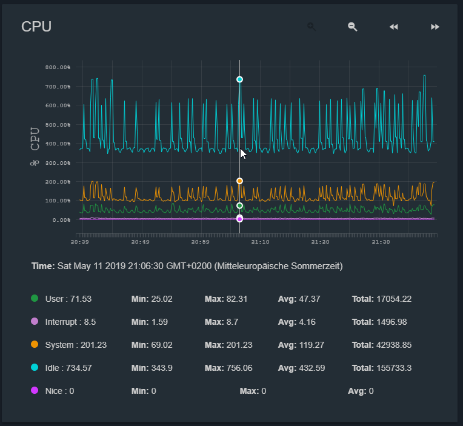463x426 pixels.
Task: Click the Idle data point on chart cursor
Action: click(240, 79)
